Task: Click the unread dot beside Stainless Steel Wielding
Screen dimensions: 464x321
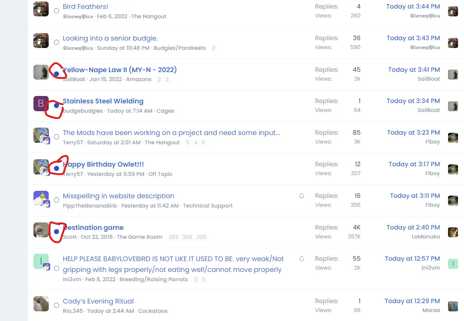Action: click(x=57, y=106)
